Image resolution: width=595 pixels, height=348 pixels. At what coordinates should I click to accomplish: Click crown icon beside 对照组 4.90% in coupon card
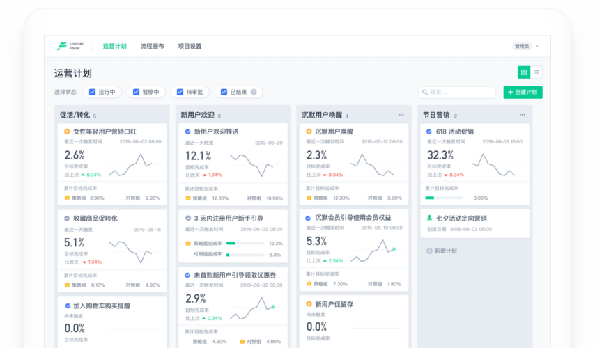pos(242,342)
